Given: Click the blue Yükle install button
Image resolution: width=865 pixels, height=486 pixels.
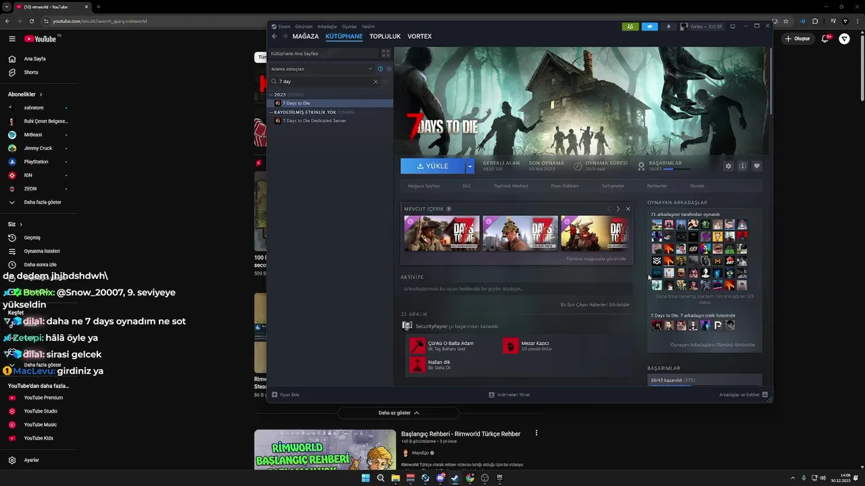Looking at the screenshot, I should click(432, 166).
